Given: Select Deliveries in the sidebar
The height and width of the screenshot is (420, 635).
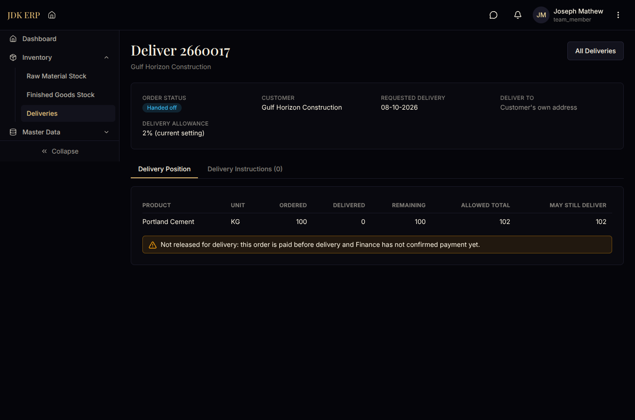Looking at the screenshot, I should point(68,113).
